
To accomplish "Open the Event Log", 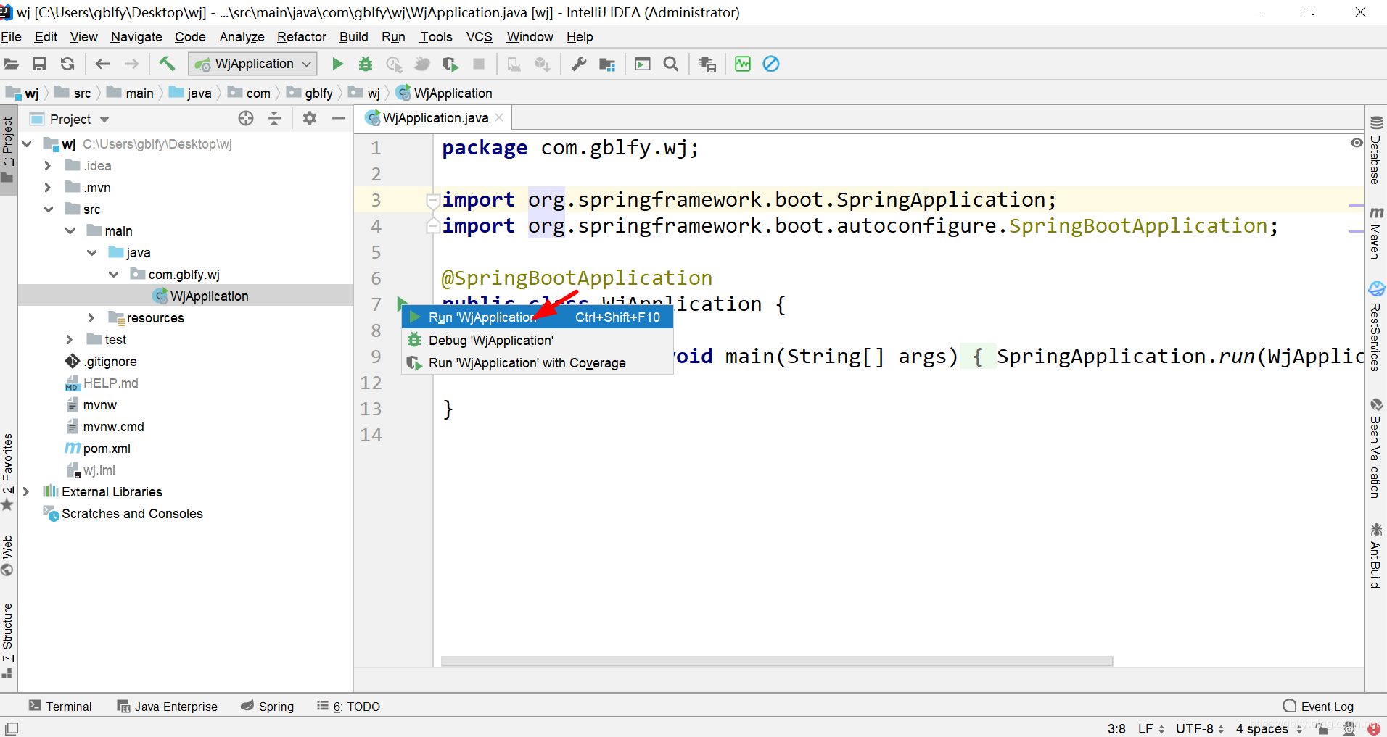I will (x=1318, y=707).
